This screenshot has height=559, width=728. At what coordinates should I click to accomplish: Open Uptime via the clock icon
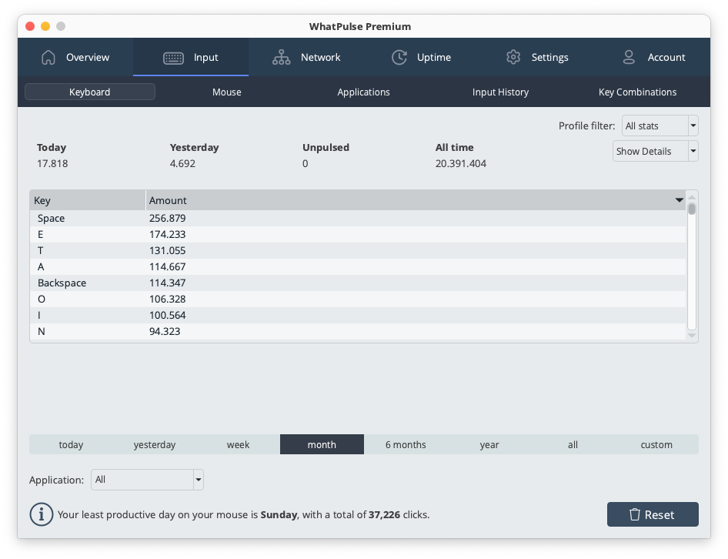[x=399, y=57]
